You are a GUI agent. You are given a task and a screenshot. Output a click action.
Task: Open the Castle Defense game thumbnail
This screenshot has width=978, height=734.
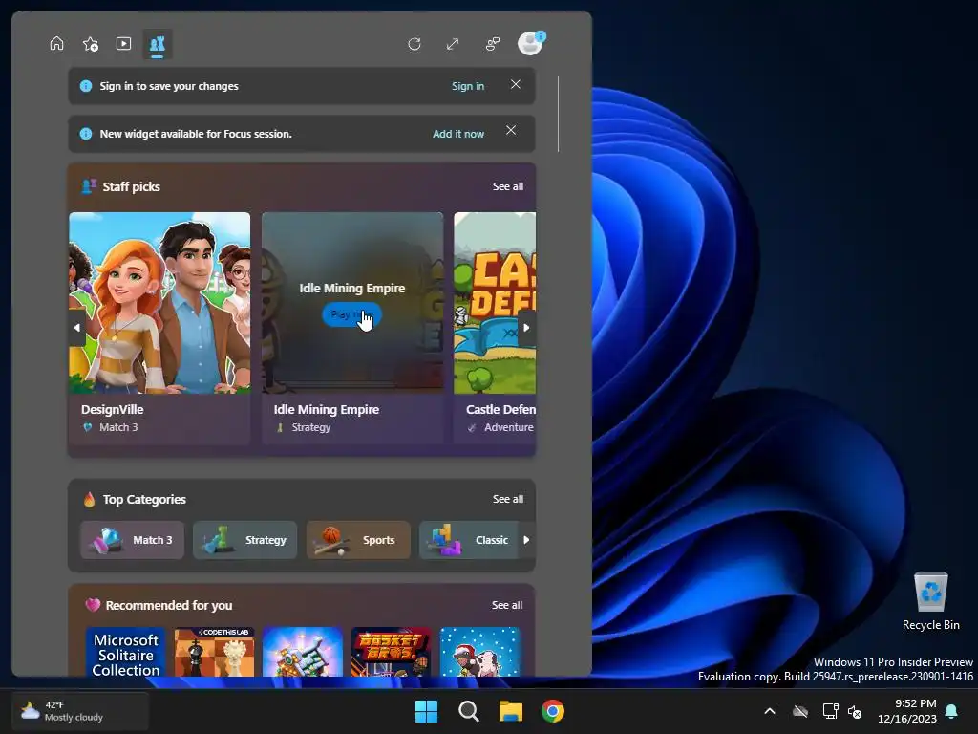coord(495,303)
